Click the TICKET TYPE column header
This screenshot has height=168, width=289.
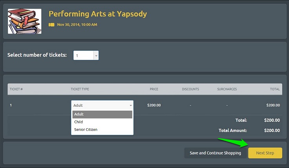pos(80,89)
